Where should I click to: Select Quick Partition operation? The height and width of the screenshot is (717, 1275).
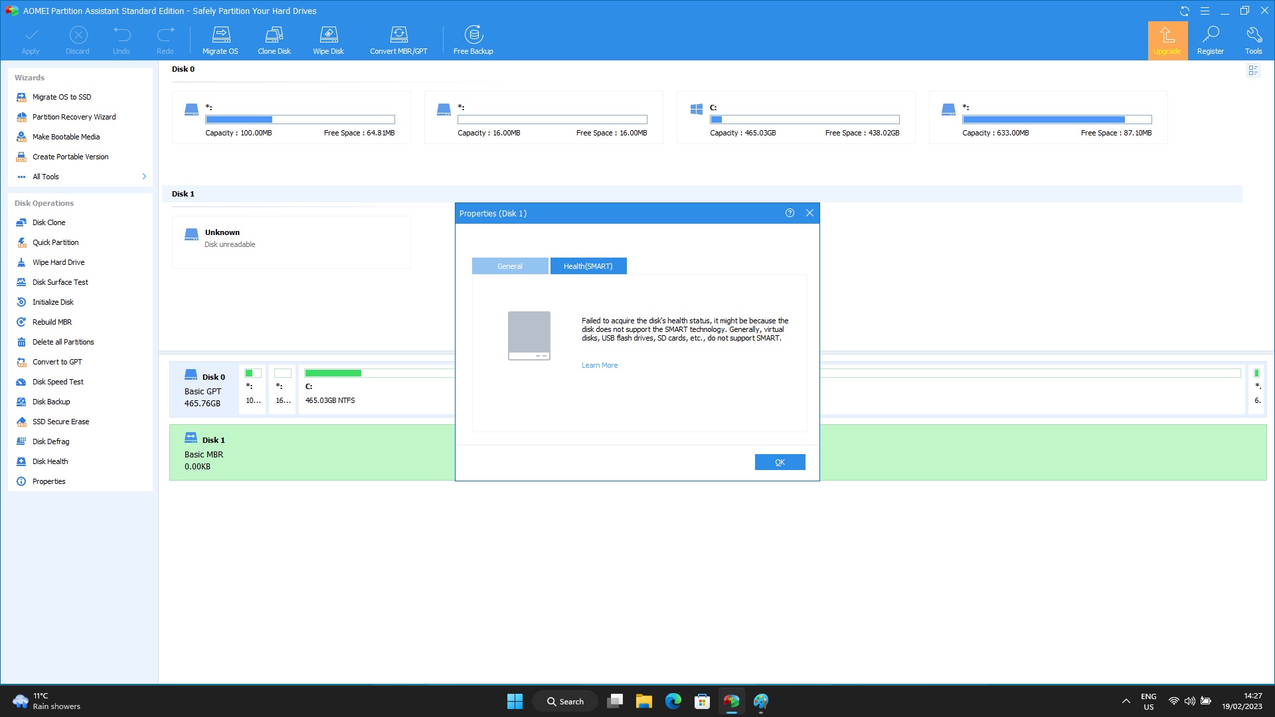point(55,242)
